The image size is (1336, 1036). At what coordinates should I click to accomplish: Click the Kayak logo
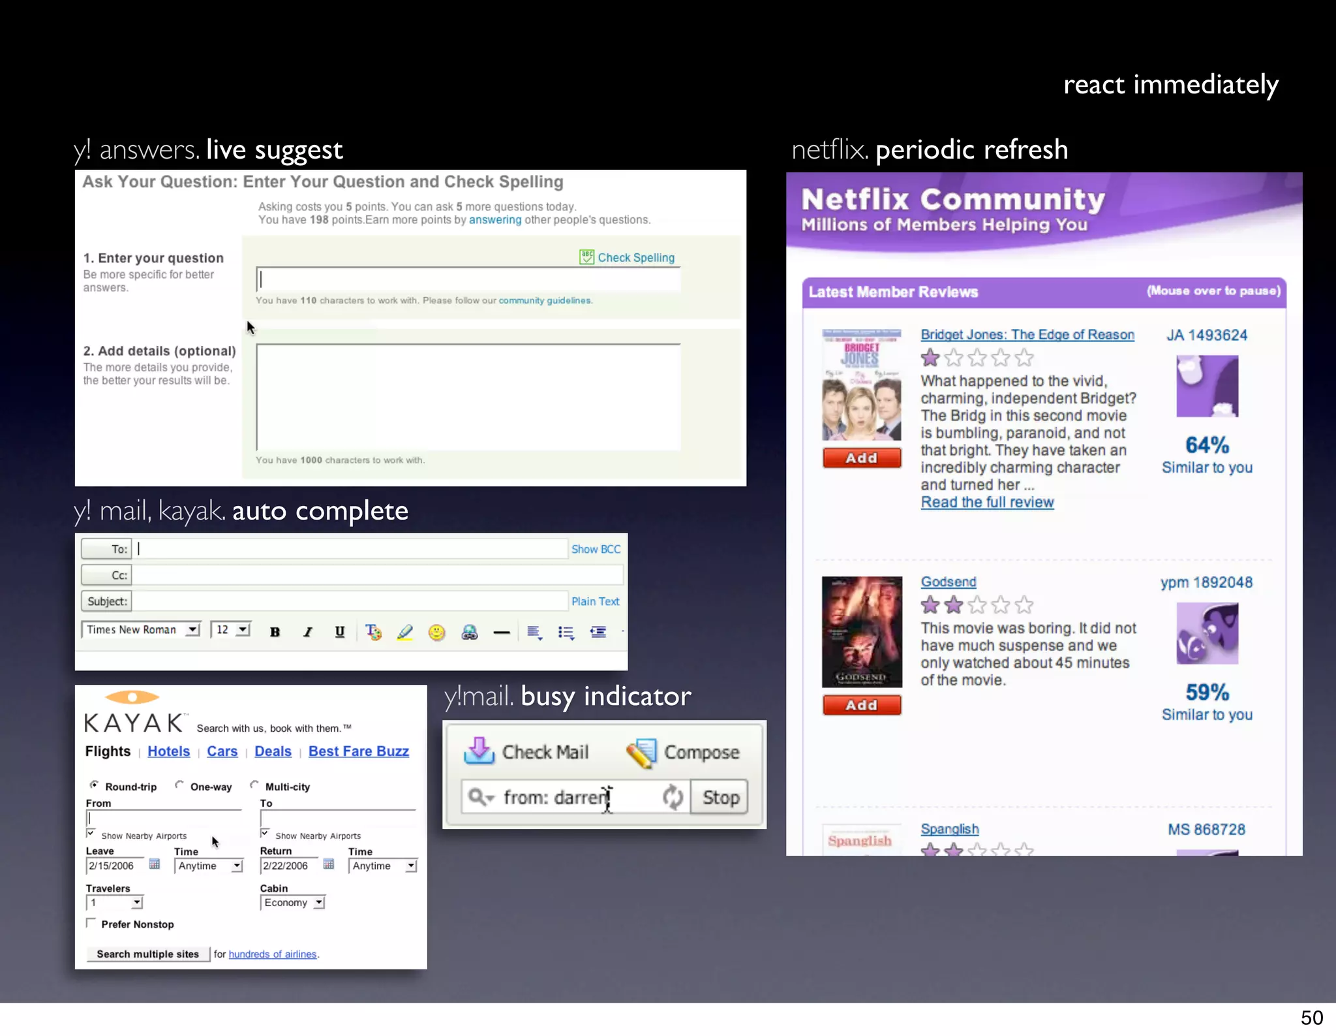(x=136, y=712)
